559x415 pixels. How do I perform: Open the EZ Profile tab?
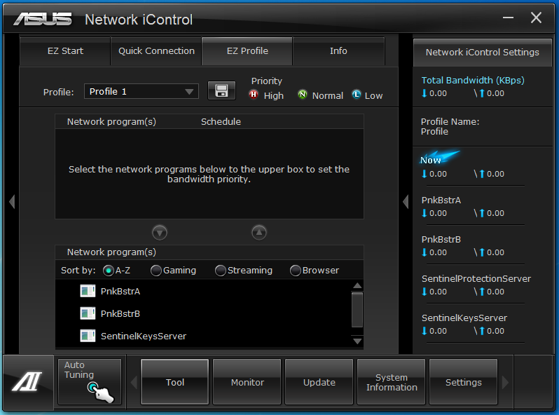[x=247, y=51]
